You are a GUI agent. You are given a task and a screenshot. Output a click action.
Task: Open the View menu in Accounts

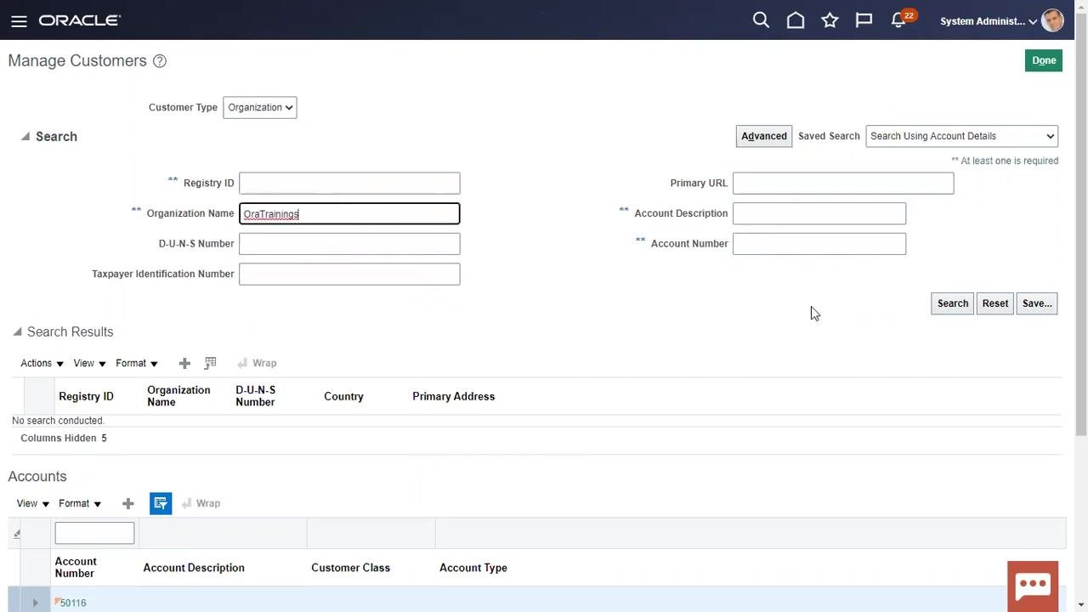pos(33,503)
